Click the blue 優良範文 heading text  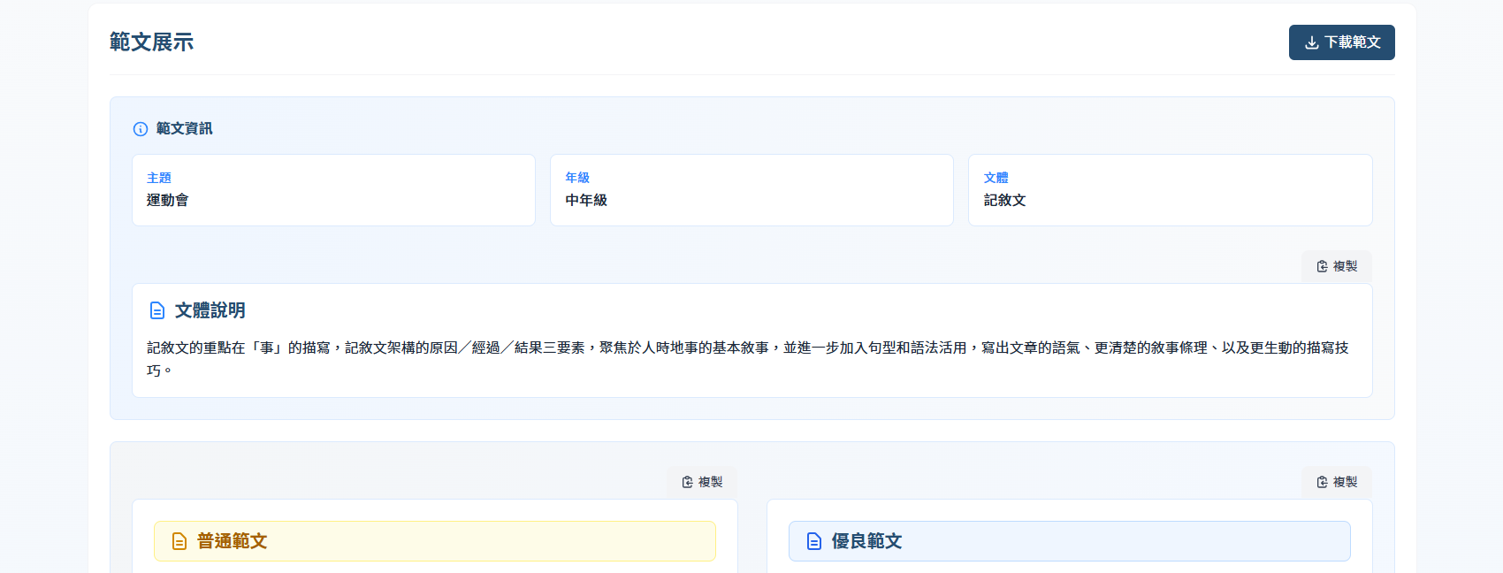pos(866,541)
